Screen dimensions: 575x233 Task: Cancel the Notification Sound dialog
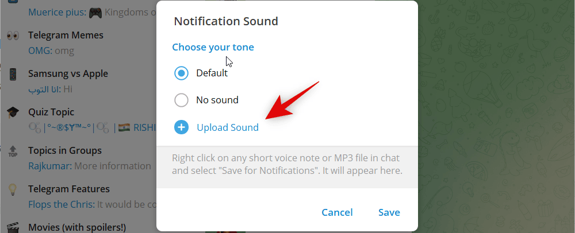click(x=337, y=212)
